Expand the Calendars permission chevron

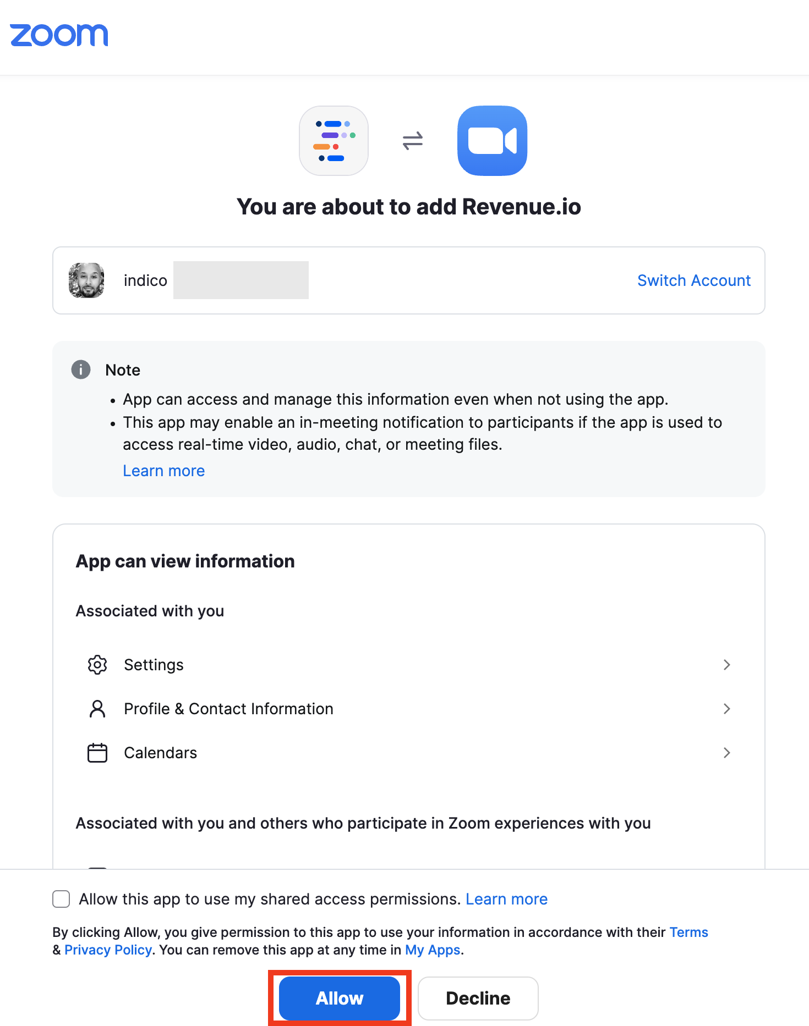726,753
